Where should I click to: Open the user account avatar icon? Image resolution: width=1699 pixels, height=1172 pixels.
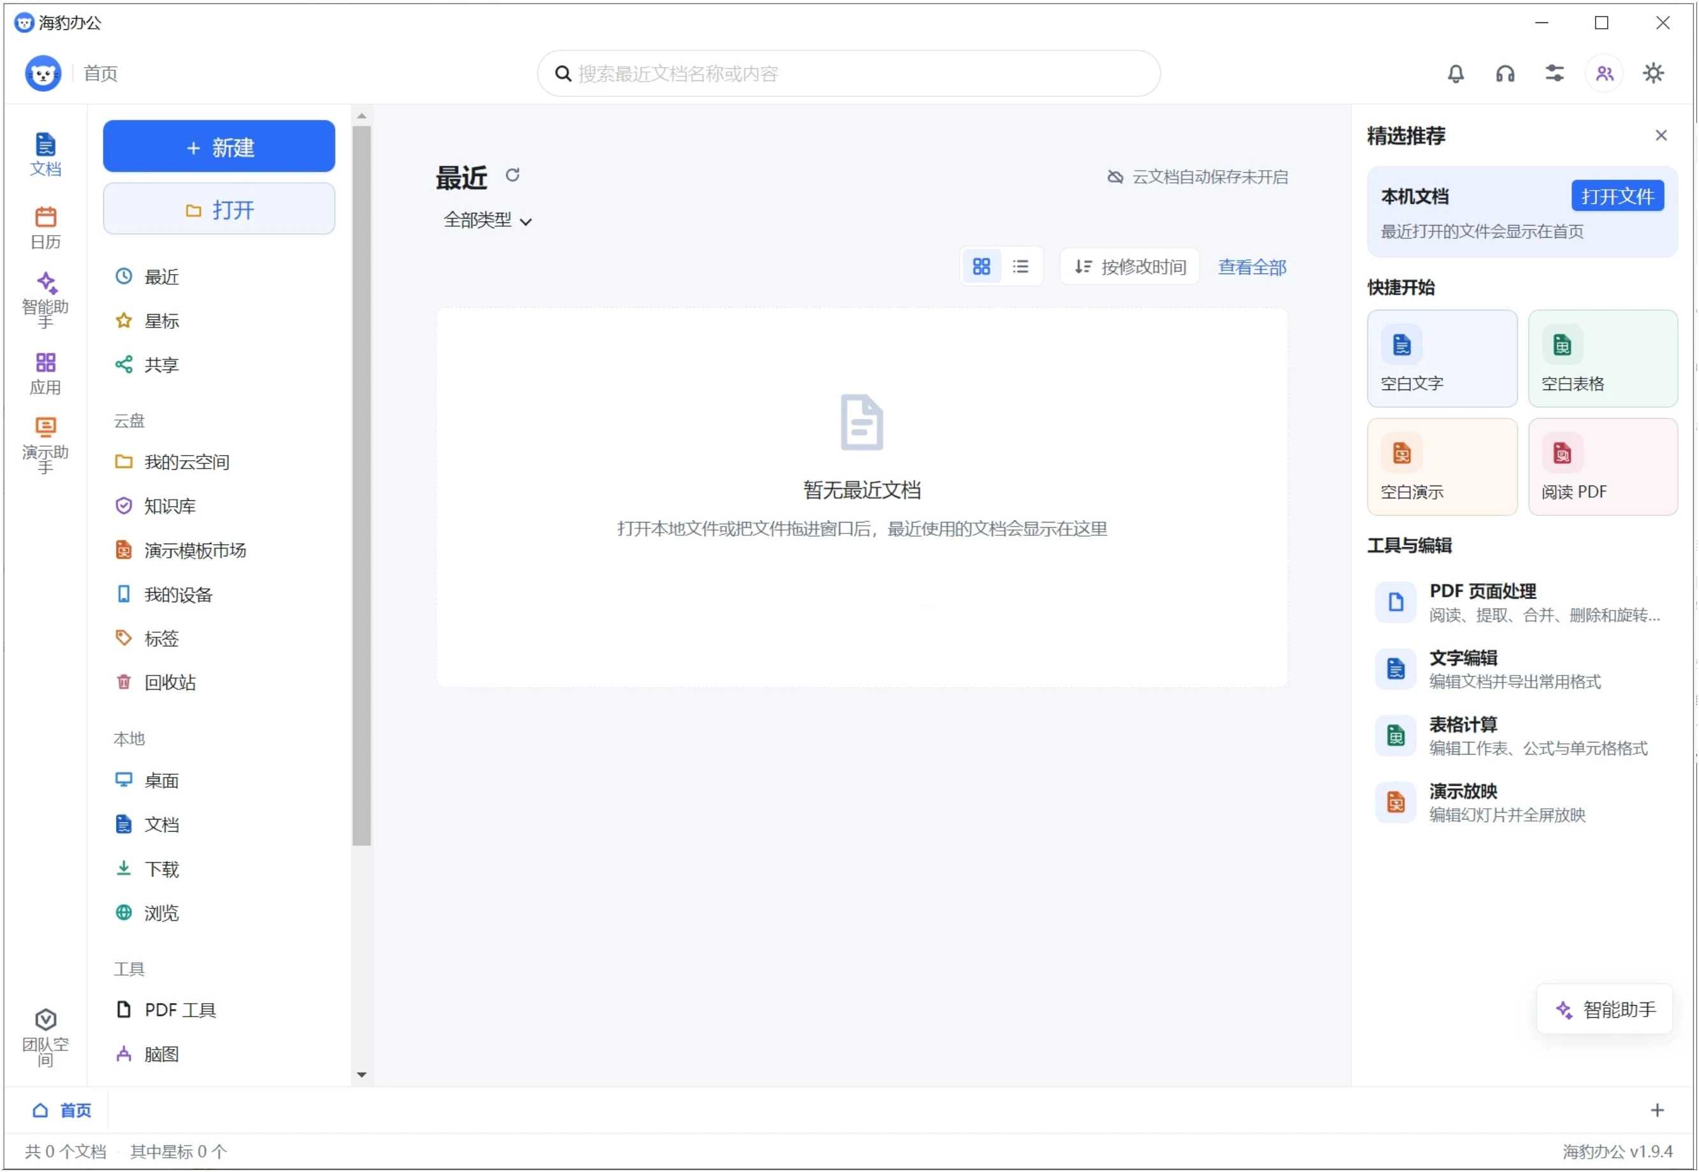[1604, 73]
